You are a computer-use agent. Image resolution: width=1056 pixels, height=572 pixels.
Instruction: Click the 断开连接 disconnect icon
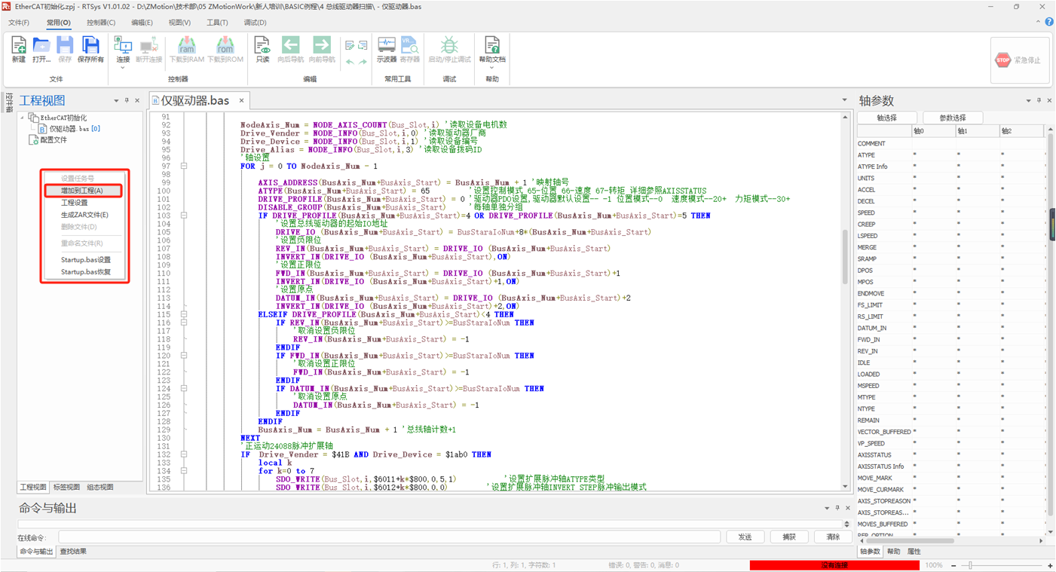pyautogui.click(x=149, y=46)
